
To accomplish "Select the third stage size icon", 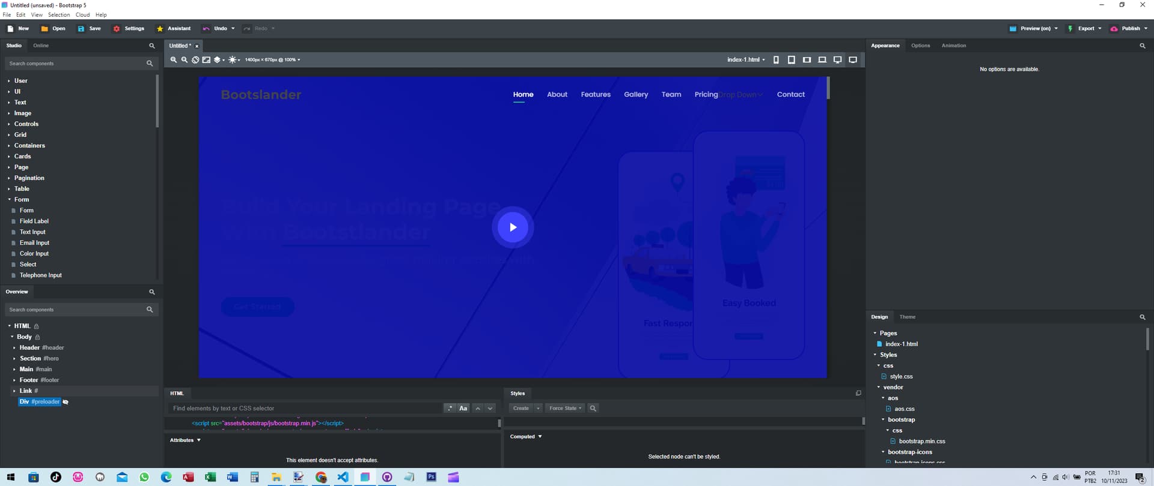I will [807, 60].
